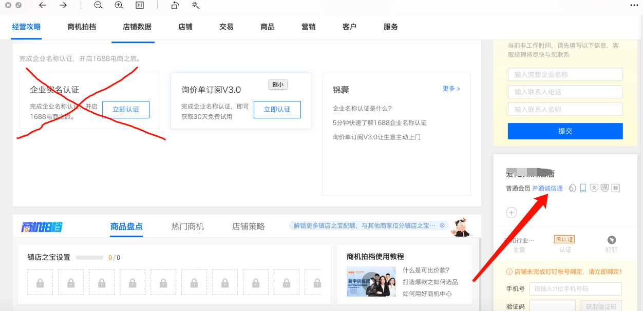Click the 未认证 status badge
Viewport: 643px width, 311px height.
click(564, 239)
